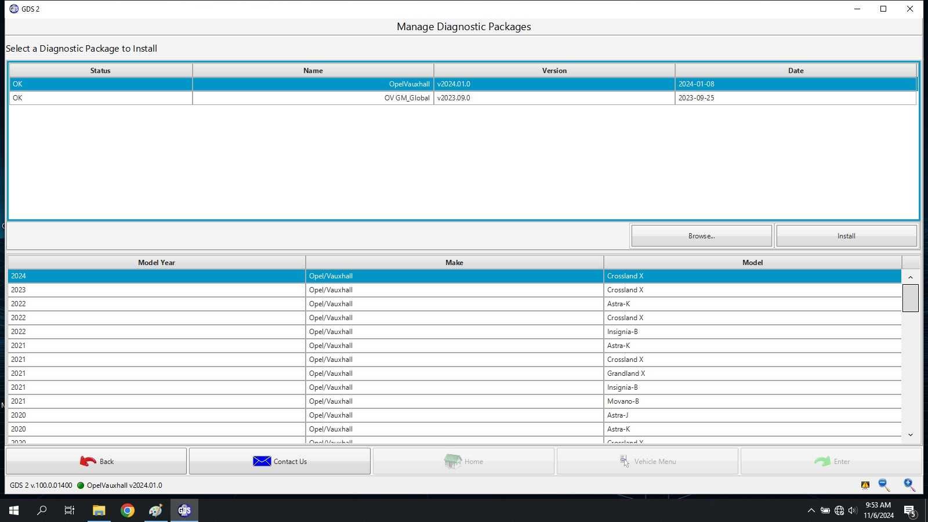The width and height of the screenshot is (928, 522).
Task: Click the Back button with red arrow
Action: tap(96, 461)
